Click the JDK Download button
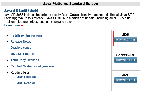Viewport: 141px width, 94px height. pos(126,40)
